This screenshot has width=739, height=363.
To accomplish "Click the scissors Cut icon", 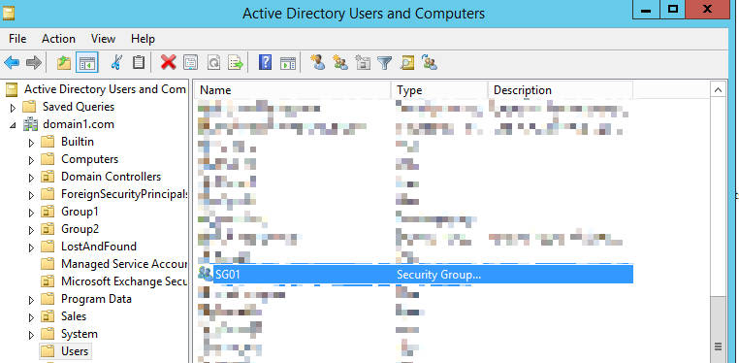I will (116, 62).
